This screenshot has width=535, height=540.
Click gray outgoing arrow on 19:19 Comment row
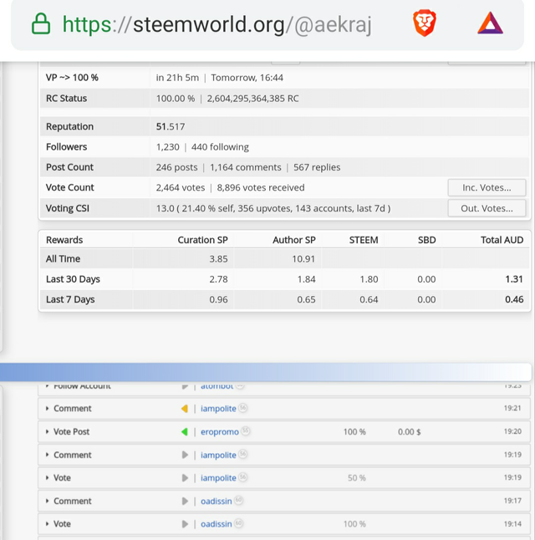point(185,455)
